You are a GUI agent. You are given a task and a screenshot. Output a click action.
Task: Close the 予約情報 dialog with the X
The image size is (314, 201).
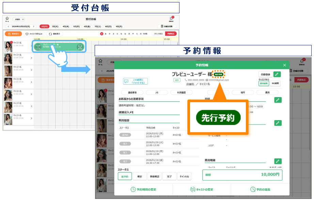pos(285,65)
